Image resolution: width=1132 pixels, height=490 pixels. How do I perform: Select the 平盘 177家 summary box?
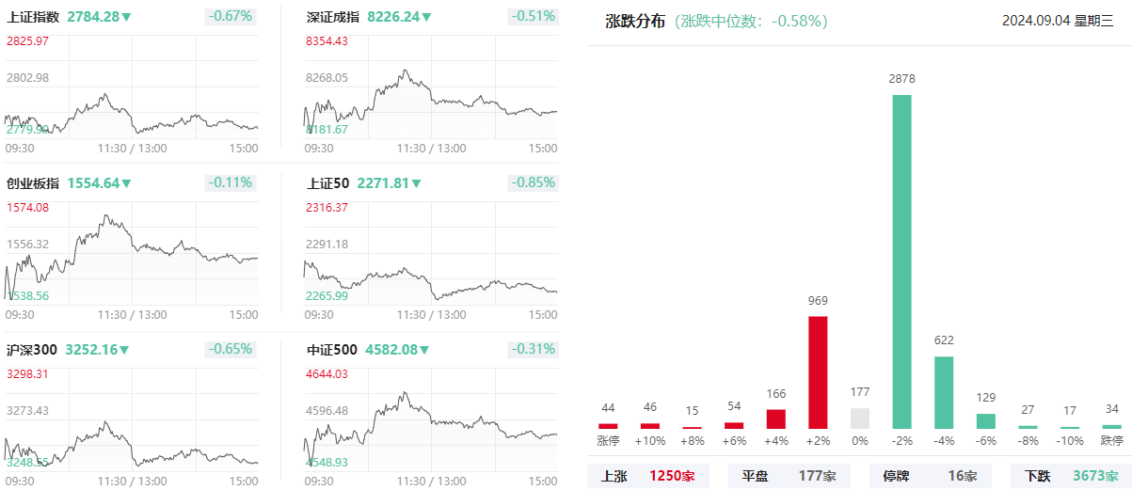(x=789, y=476)
